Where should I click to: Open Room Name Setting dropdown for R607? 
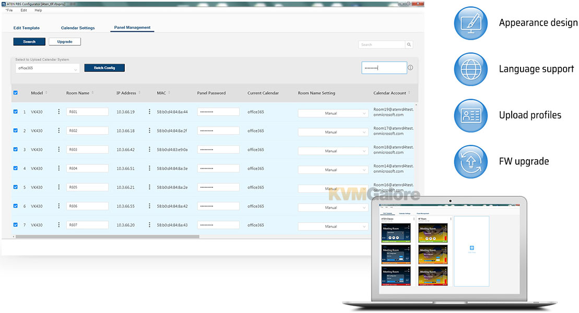(x=333, y=226)
